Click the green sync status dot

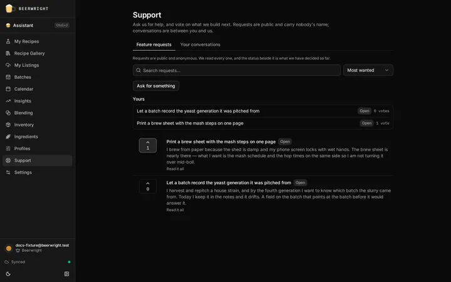pos(69,262)
